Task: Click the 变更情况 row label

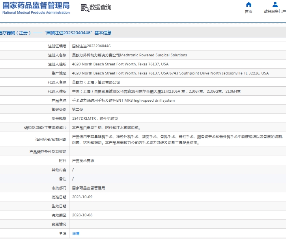Action: click(x=59, y=224)
